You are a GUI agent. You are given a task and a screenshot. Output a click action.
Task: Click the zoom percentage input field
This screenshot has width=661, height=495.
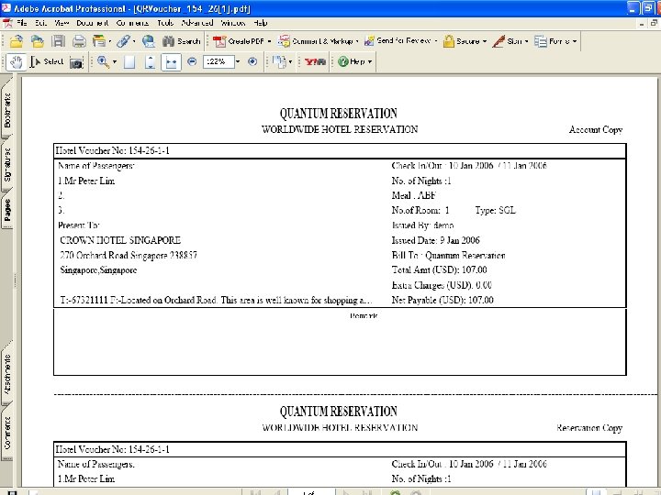tap(218, 62)
